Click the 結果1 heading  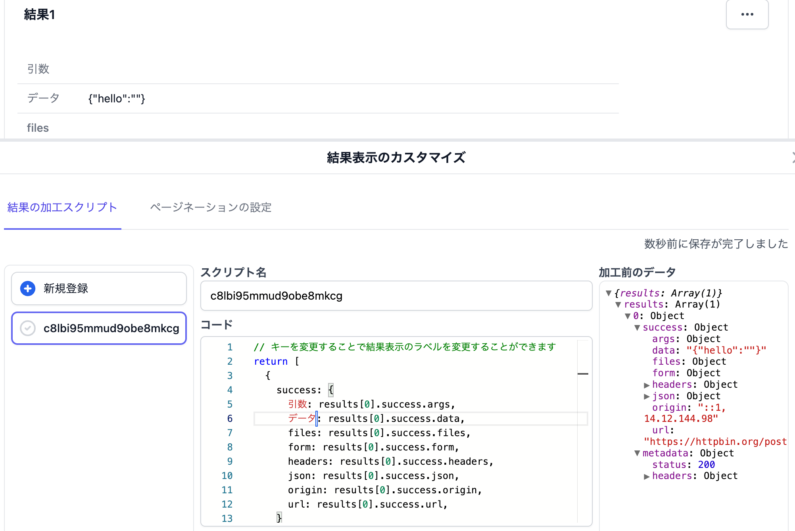39,15
